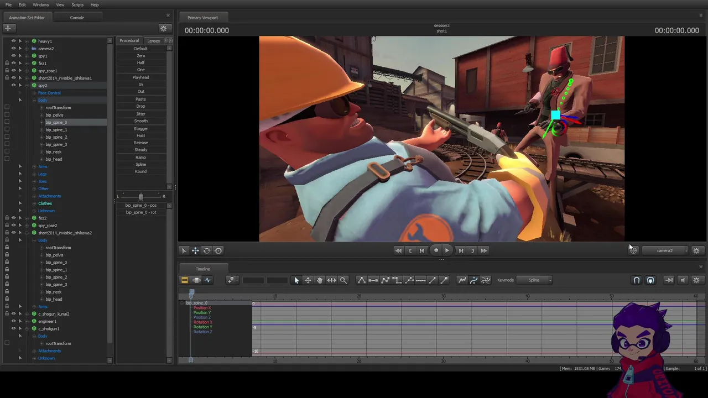
Task: Apply the Playhead preset
Action: point(141,77)
